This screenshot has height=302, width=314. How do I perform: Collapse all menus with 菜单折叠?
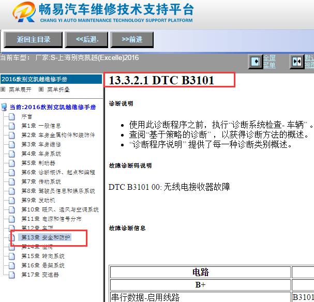point(58,89)
